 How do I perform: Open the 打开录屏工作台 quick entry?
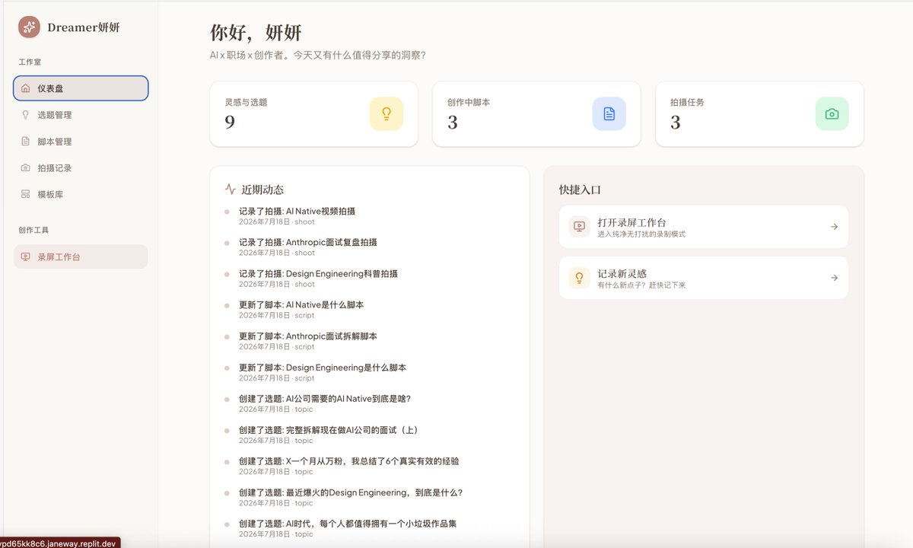(x=704, y=227)
